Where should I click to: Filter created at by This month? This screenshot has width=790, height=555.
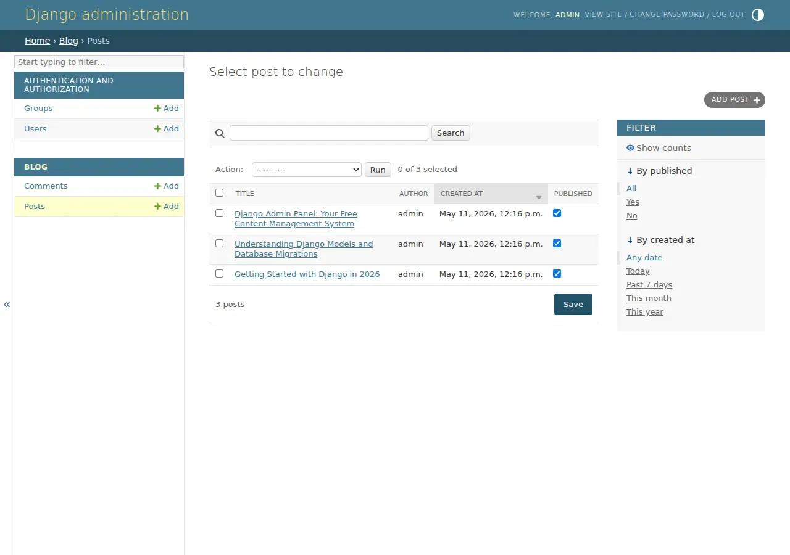click(649, 298)
